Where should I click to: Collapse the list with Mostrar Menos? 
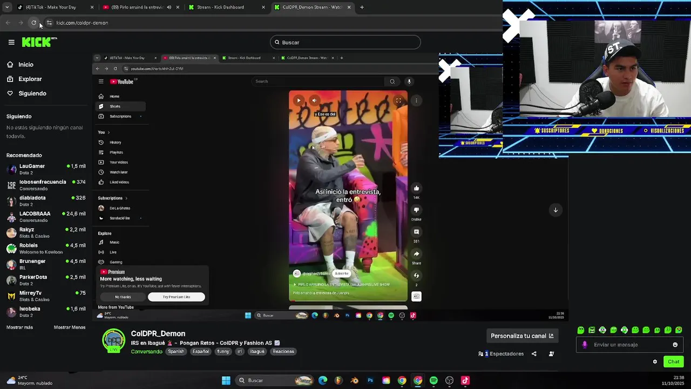70,327
